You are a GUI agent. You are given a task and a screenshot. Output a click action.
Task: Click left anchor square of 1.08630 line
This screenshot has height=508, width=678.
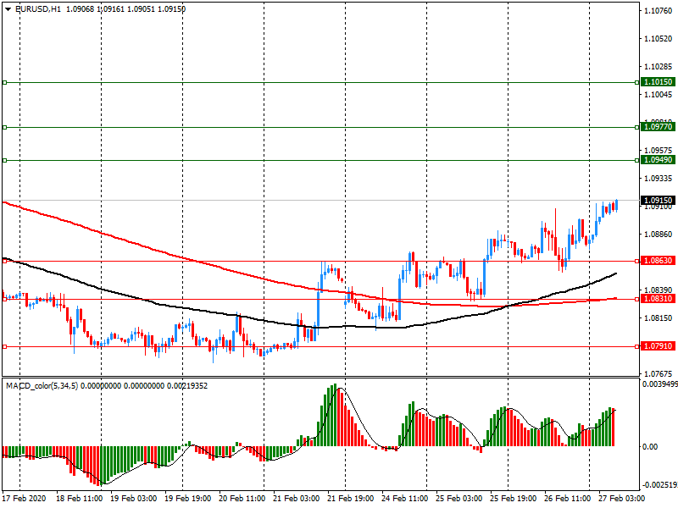click(4, 262)
